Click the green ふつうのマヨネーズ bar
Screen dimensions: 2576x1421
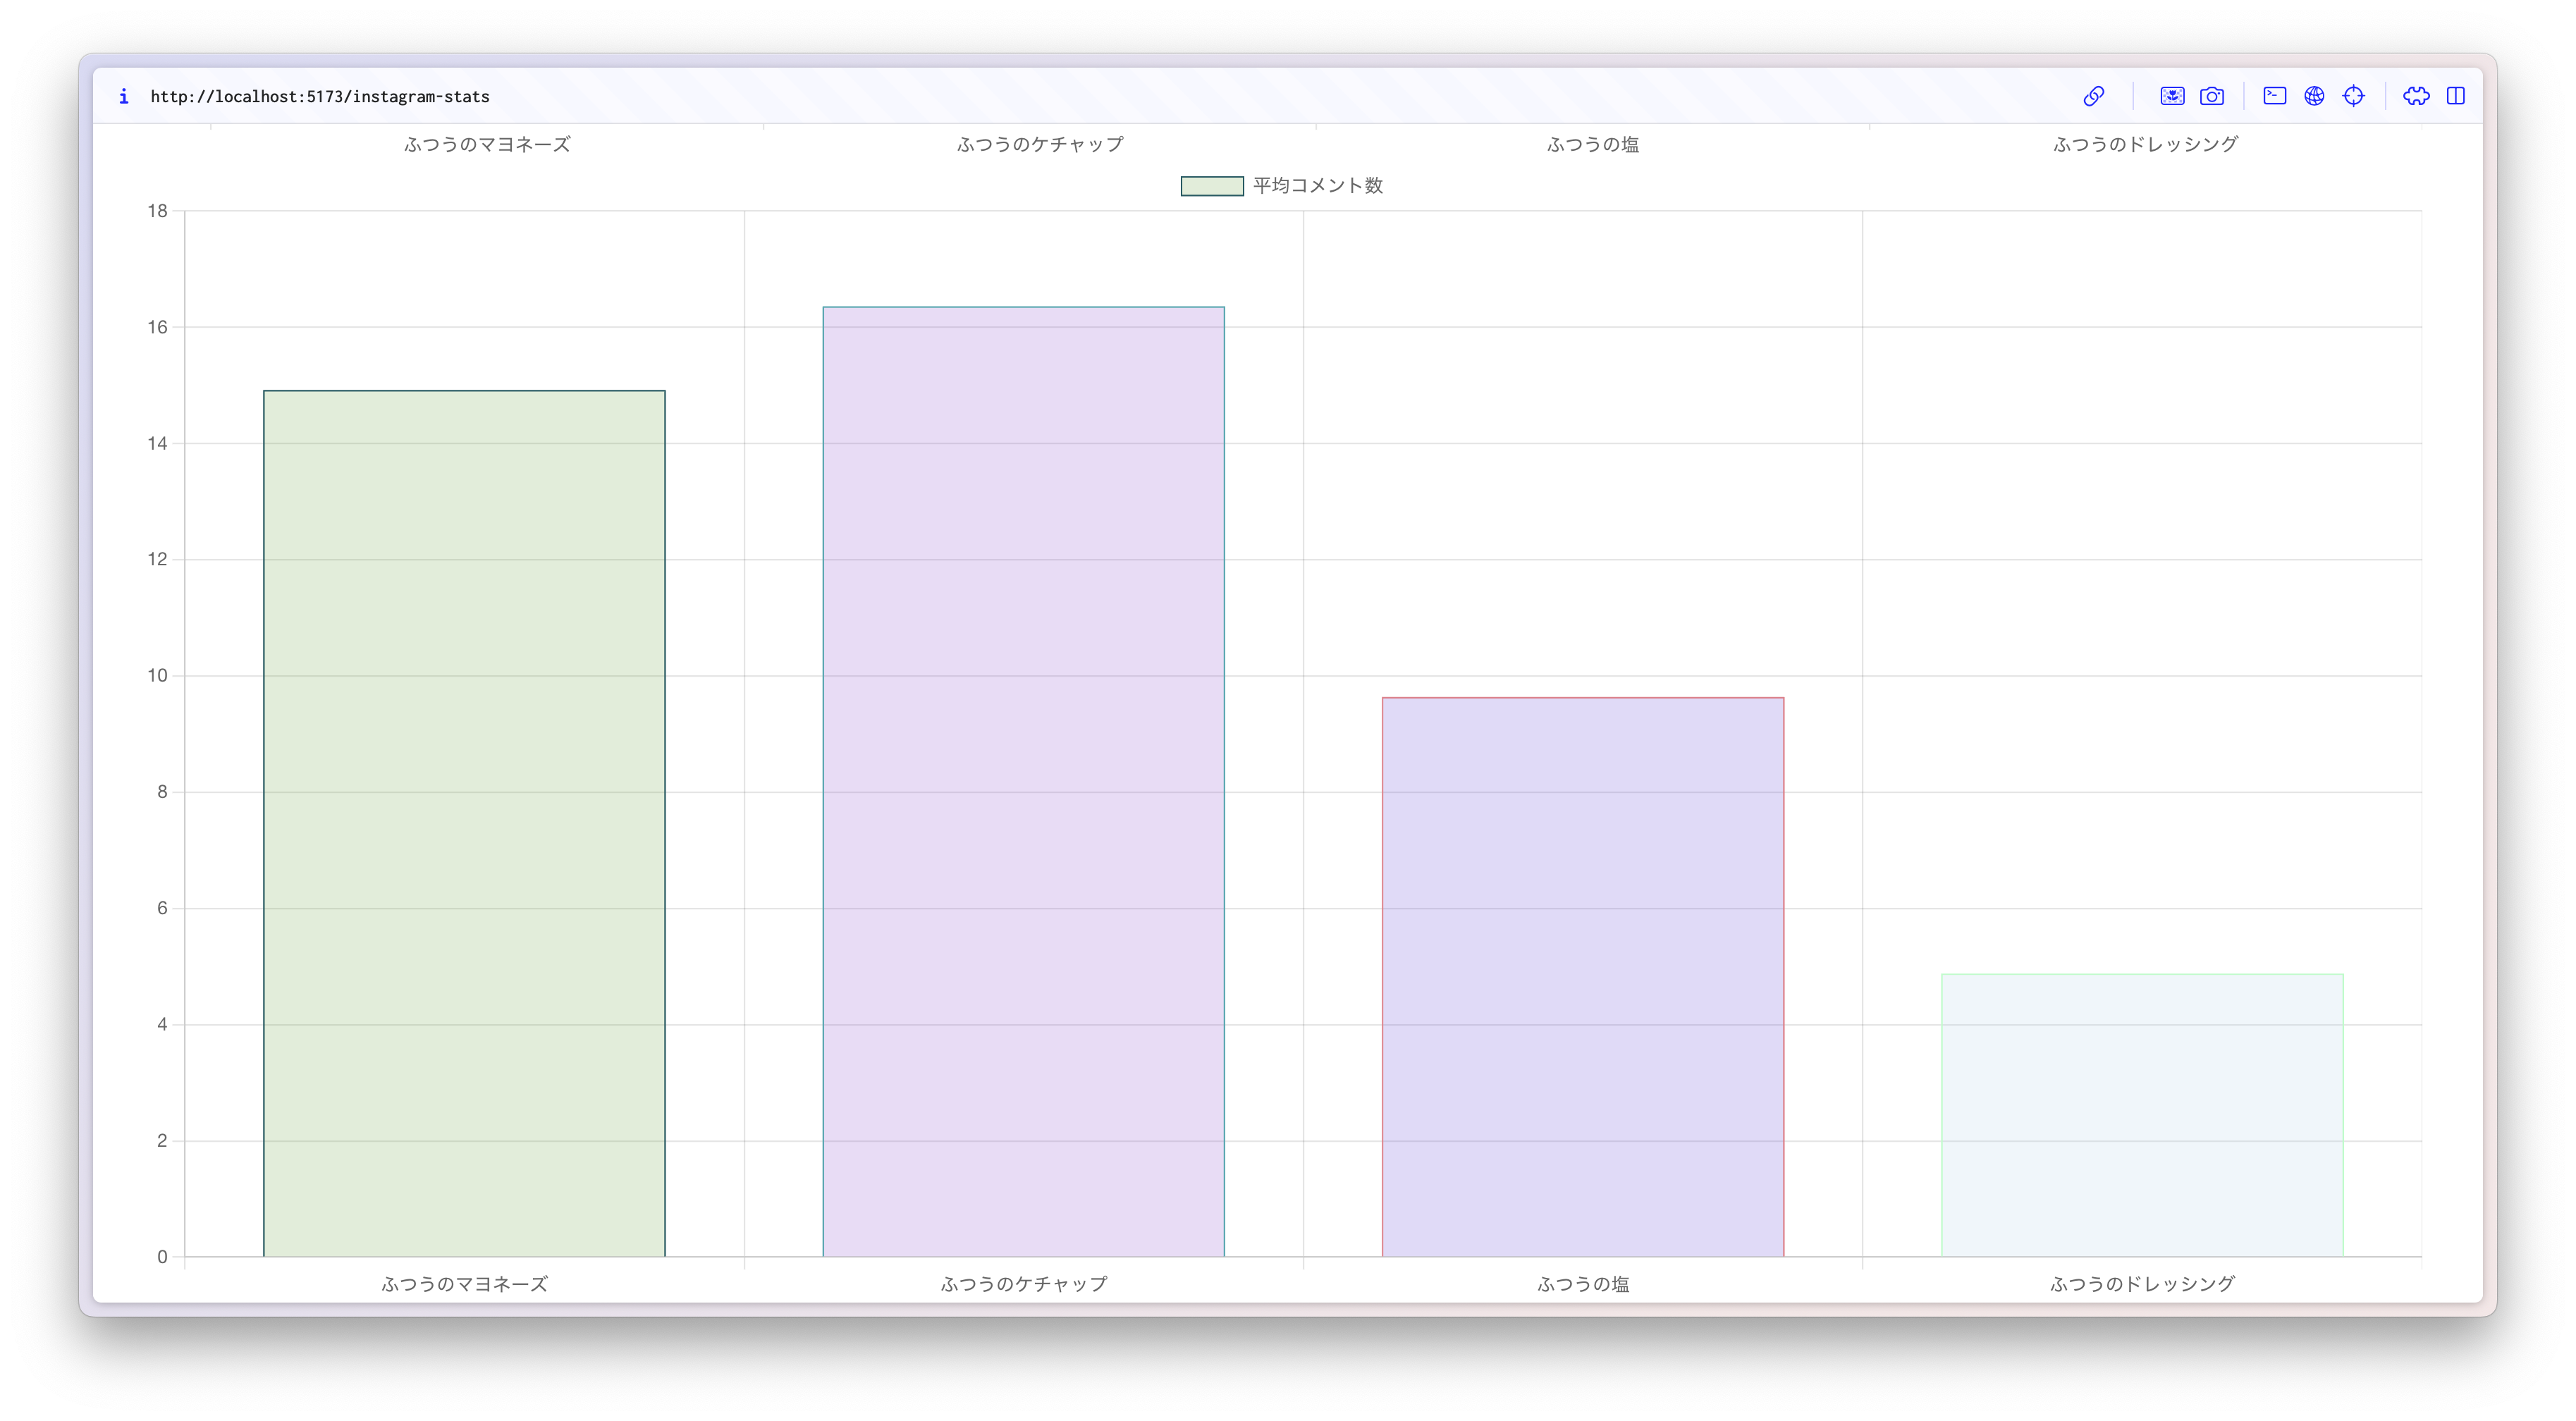pyautogui.click(x=464, y=823)
